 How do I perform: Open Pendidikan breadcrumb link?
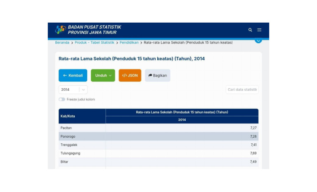click(x=129, y=42)
